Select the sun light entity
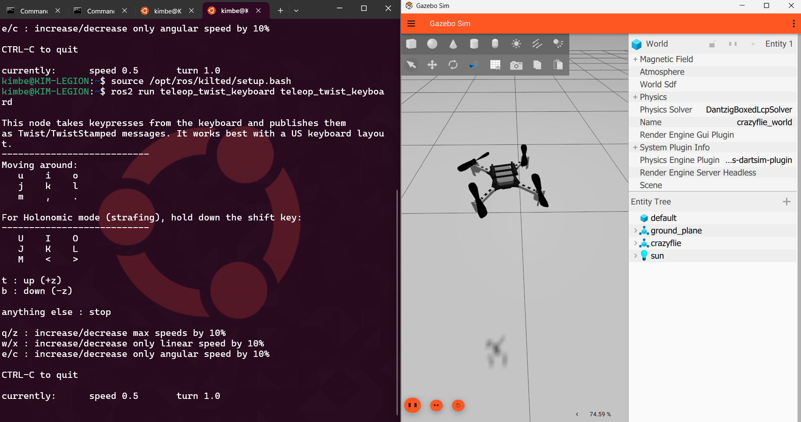The height and width of the screenshot is (422, 801). coord(657,256)
